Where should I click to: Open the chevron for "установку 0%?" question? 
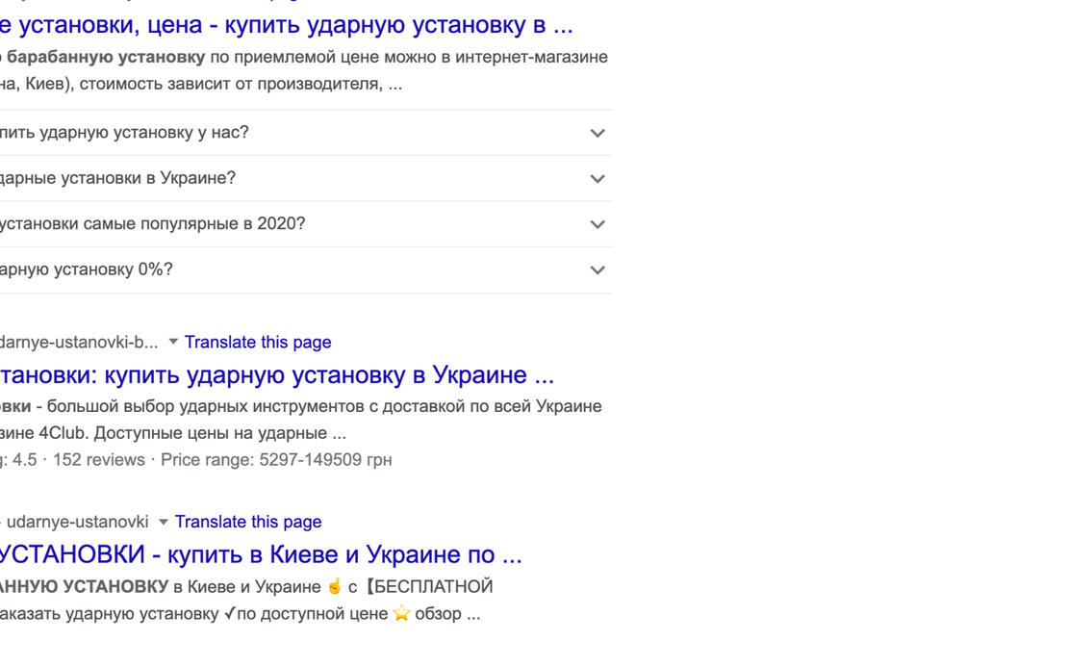point(597,270)
